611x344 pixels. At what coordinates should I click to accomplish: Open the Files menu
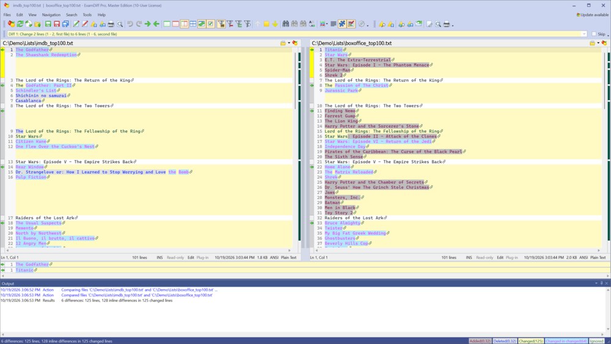click(7, 15)
